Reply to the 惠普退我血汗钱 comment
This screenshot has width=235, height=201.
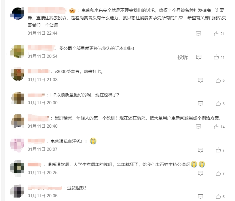200,150
